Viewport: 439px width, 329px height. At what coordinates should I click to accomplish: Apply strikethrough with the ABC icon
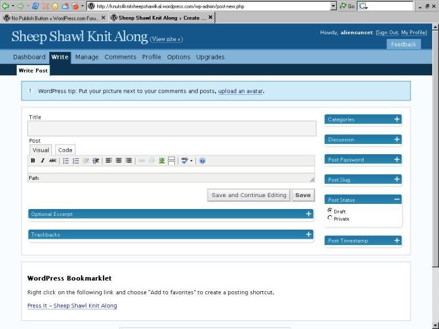(53, 161)
